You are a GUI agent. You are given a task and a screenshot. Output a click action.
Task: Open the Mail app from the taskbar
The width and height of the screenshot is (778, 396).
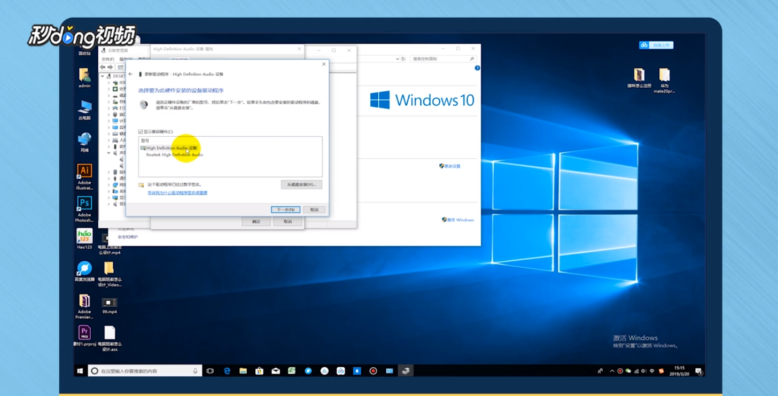tap(276, 371)
